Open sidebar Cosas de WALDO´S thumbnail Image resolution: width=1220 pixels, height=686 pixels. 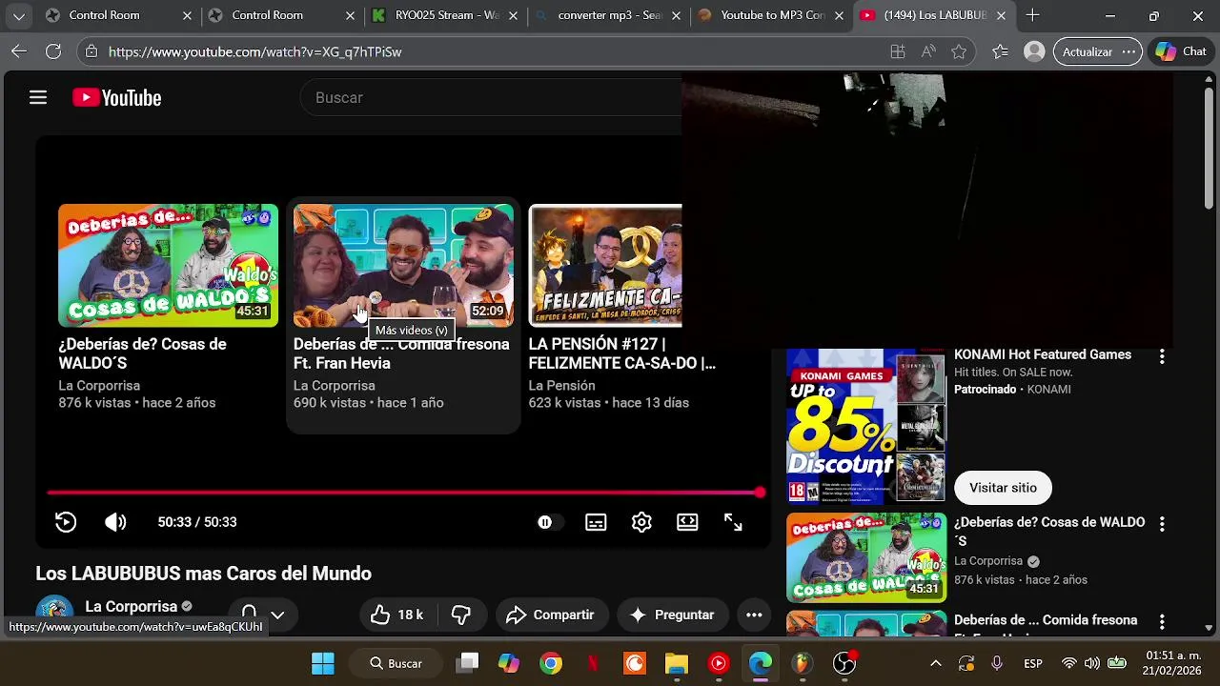tap(866, 557)
